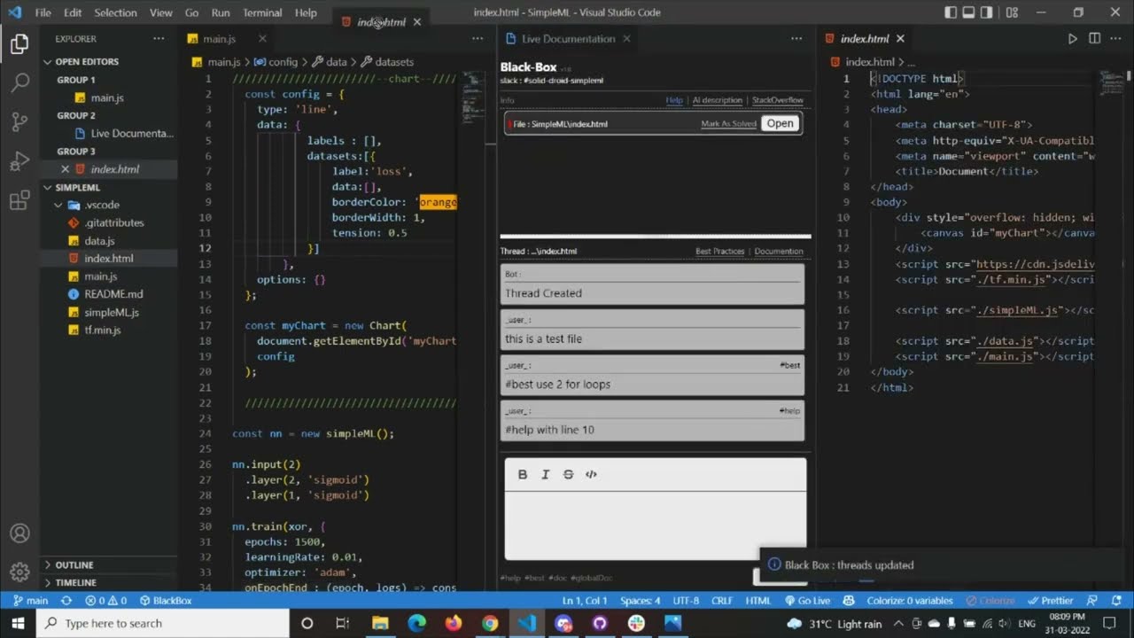Click the Synchronize Changes icon in status bar
The width and height of the screenshot is (1134, 638).
66,601
